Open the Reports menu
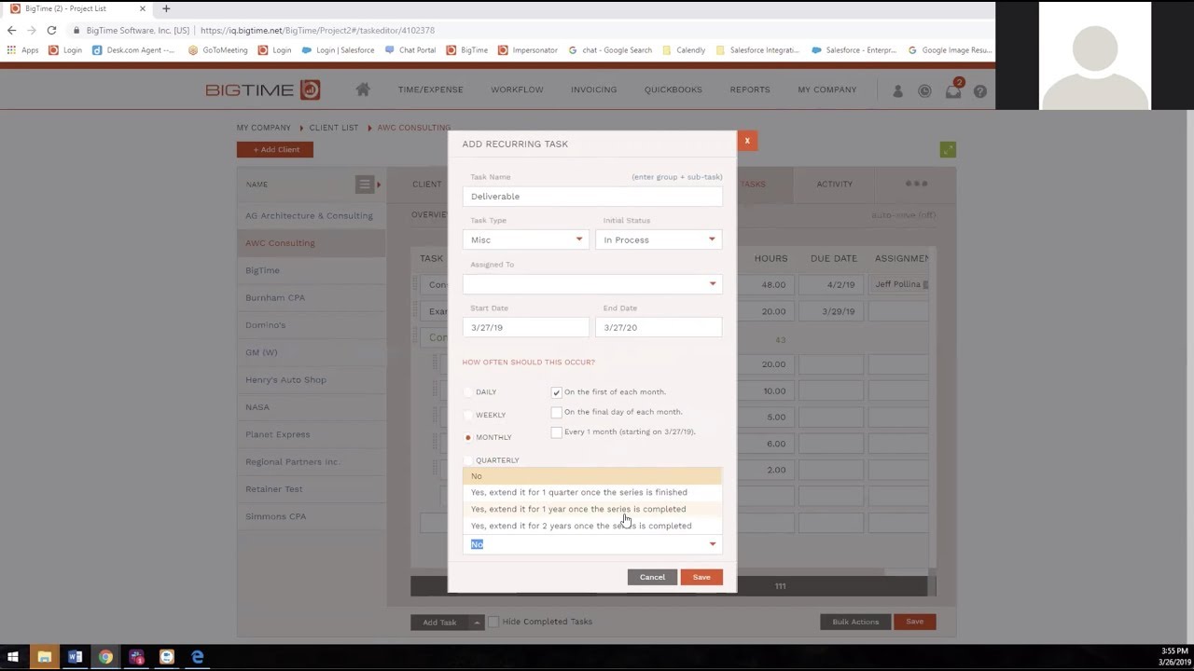 pos(750,89)
